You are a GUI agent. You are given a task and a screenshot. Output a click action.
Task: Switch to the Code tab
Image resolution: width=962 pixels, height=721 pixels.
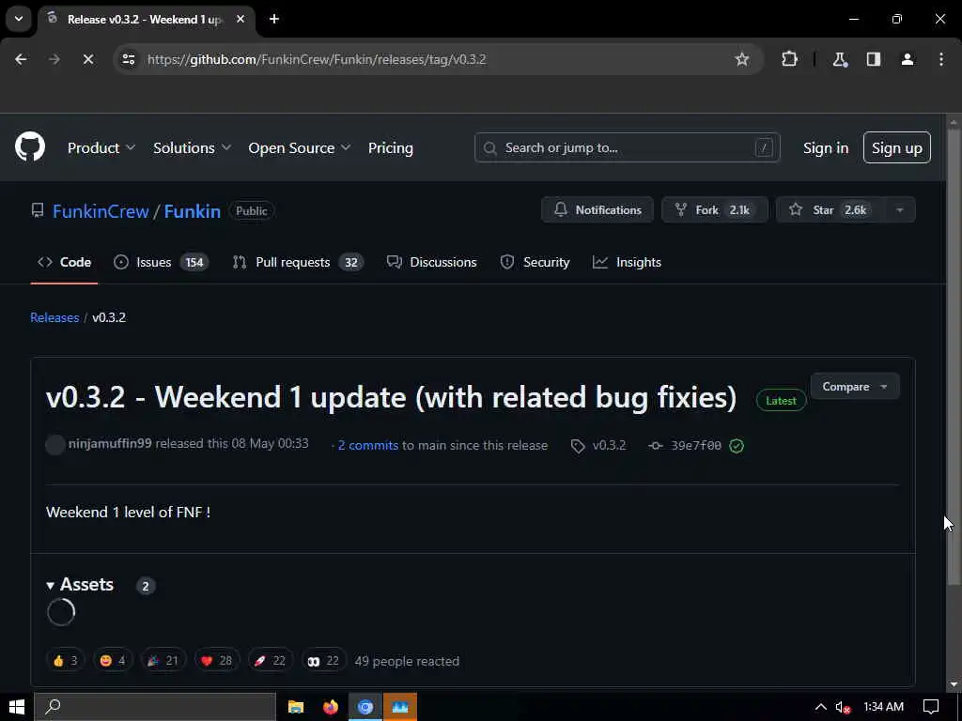(x=65, y=262)
